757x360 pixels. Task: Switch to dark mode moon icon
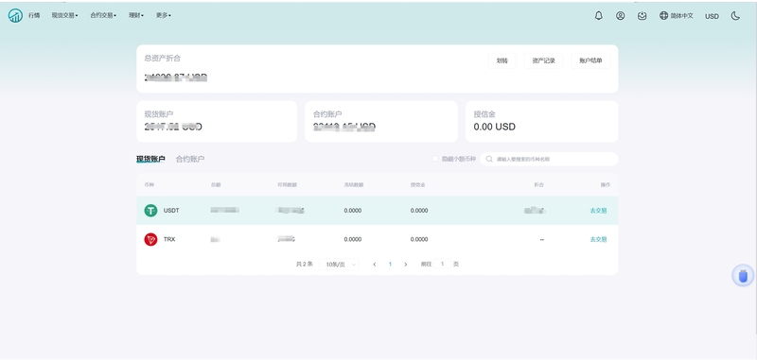(x=735, y=15)
